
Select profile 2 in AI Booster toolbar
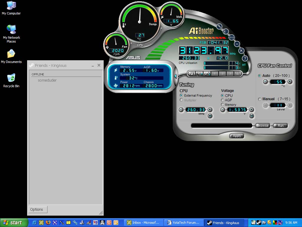(x=222, y=74)
